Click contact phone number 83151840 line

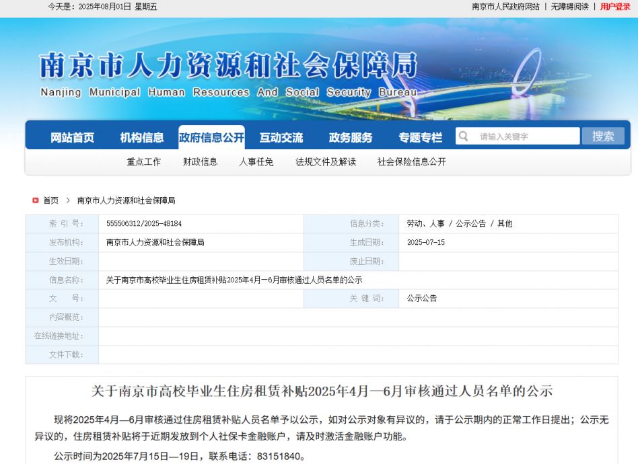180,456
